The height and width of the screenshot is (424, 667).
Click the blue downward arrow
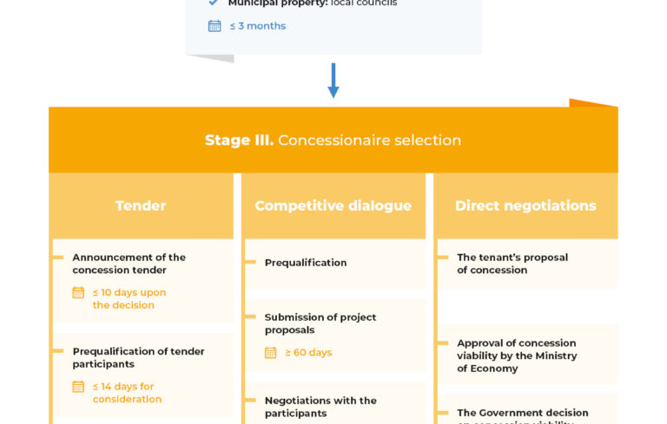point(333,80)
